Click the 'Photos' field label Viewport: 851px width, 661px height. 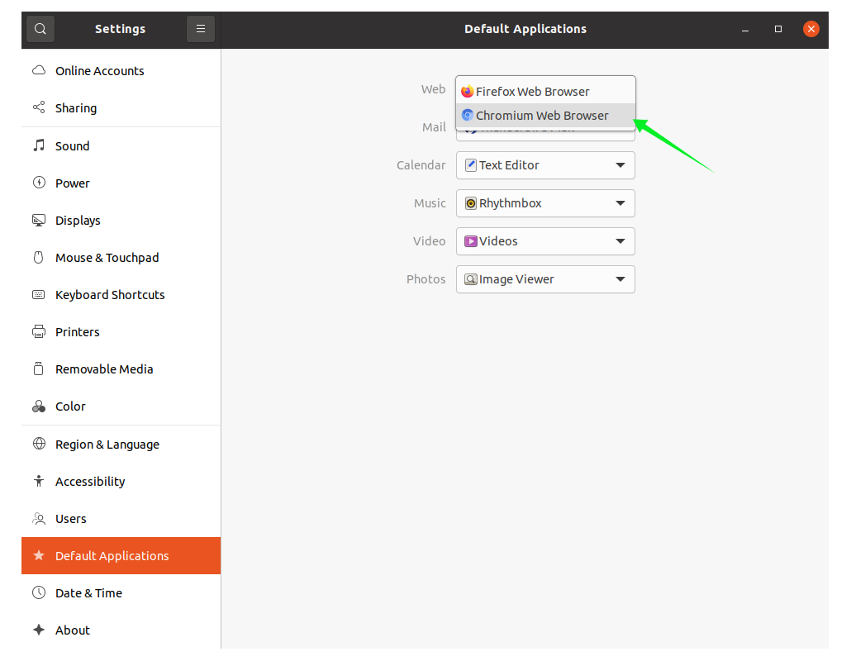click(x=426, y=279)
